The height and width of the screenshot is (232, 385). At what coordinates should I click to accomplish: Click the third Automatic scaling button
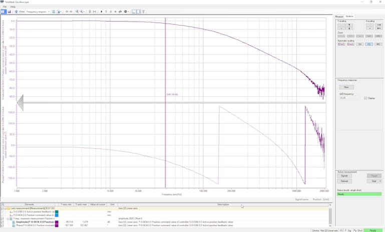359,44
